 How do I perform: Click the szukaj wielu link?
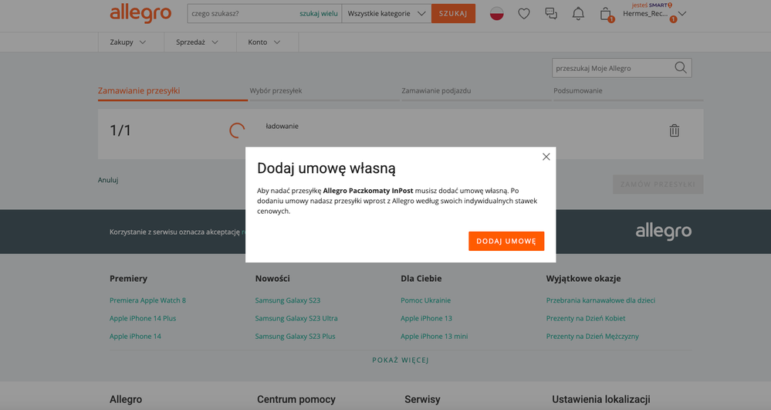tap(319, 13)
